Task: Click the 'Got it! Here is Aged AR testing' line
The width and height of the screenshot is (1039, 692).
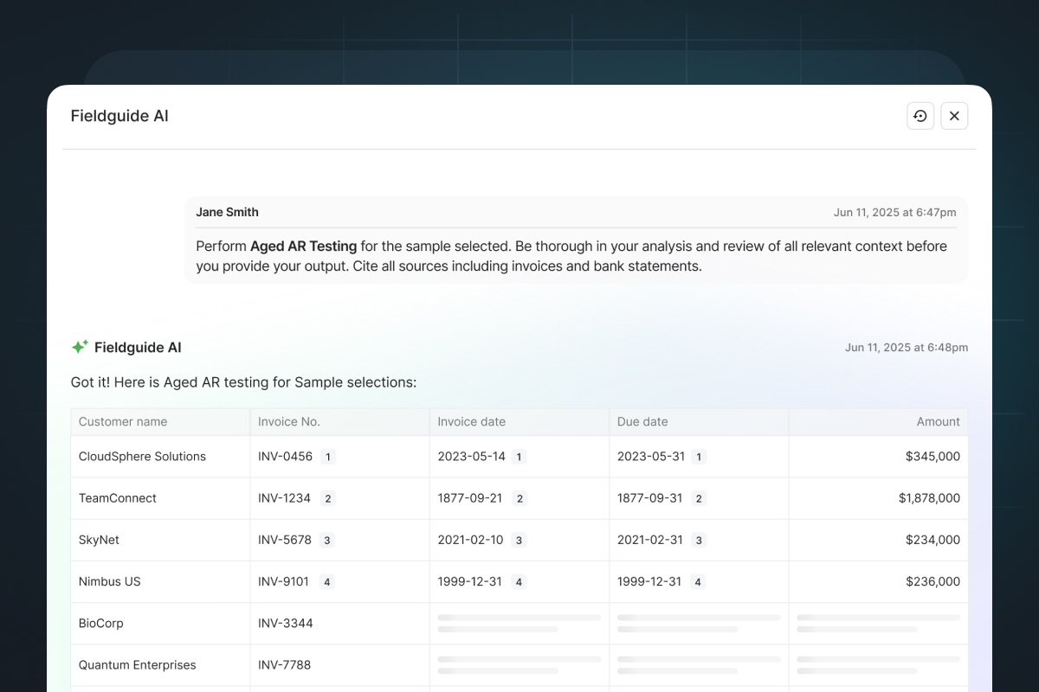Action: [243, 381]
